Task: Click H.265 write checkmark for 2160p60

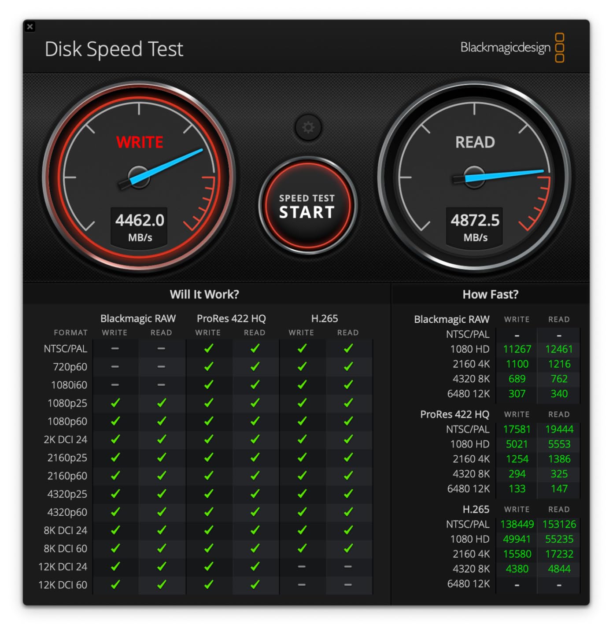Action: coord(302,475)
